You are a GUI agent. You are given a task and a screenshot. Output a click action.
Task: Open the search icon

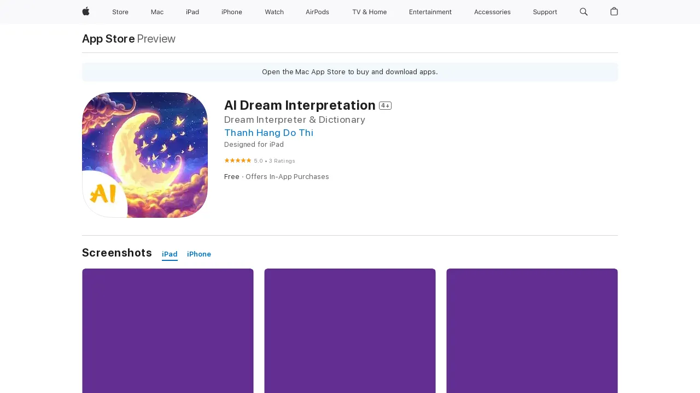point(584,12)
